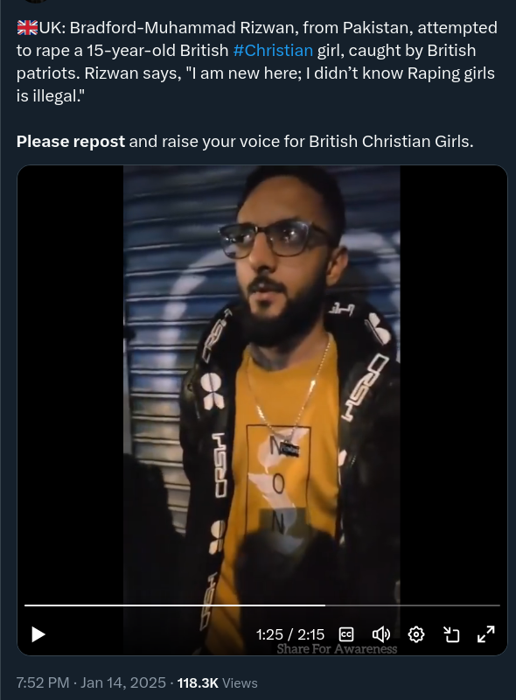Pop out the video with the picture-in-picture icon
This screenshot has height=700, width=516.
(451, 634)
